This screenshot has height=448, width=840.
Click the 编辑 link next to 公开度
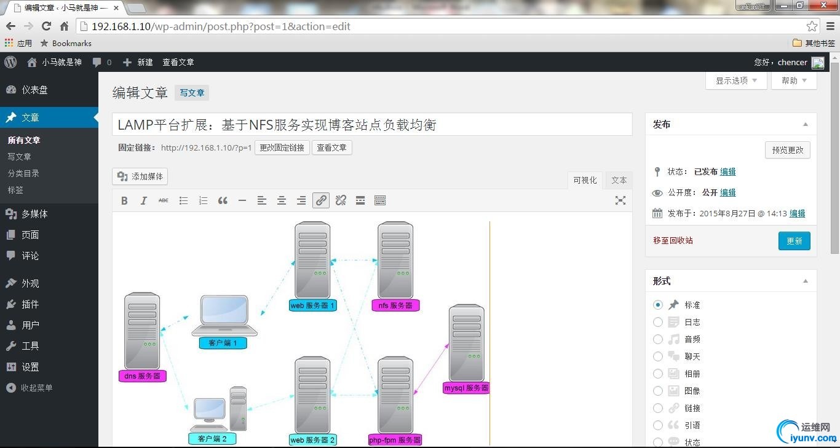[728, 192]
